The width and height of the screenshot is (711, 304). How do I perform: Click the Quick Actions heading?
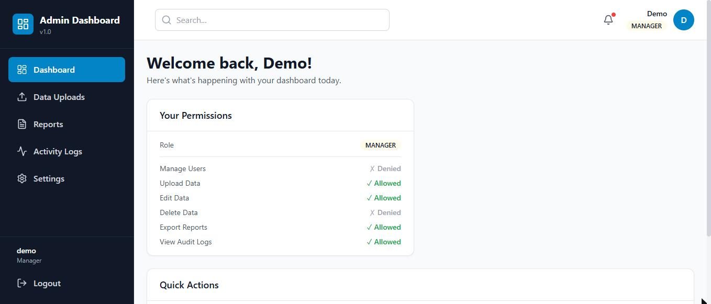pos(189,285)
